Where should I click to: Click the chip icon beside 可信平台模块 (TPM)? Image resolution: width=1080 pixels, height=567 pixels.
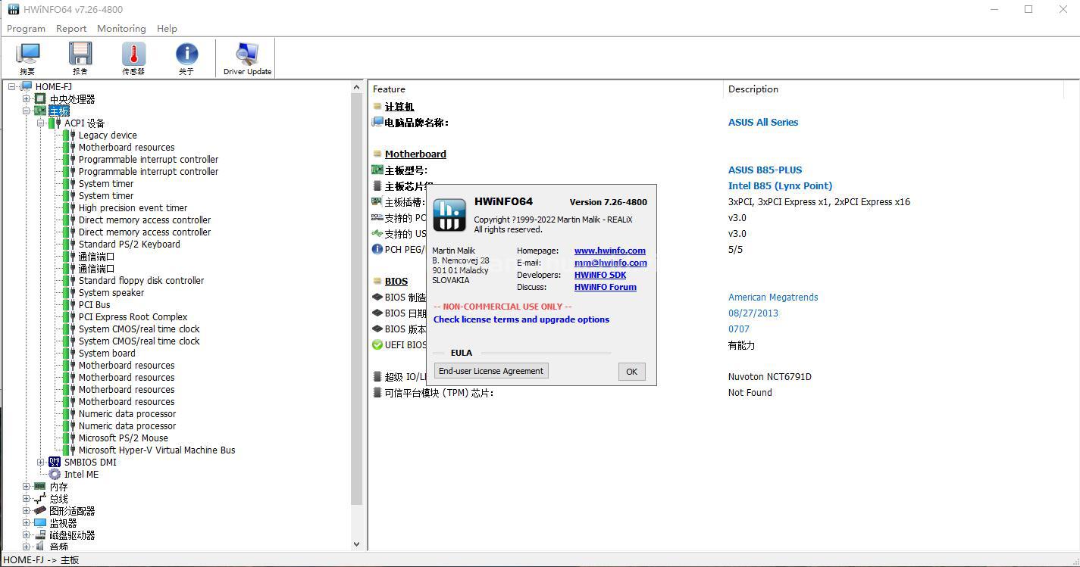377,392
